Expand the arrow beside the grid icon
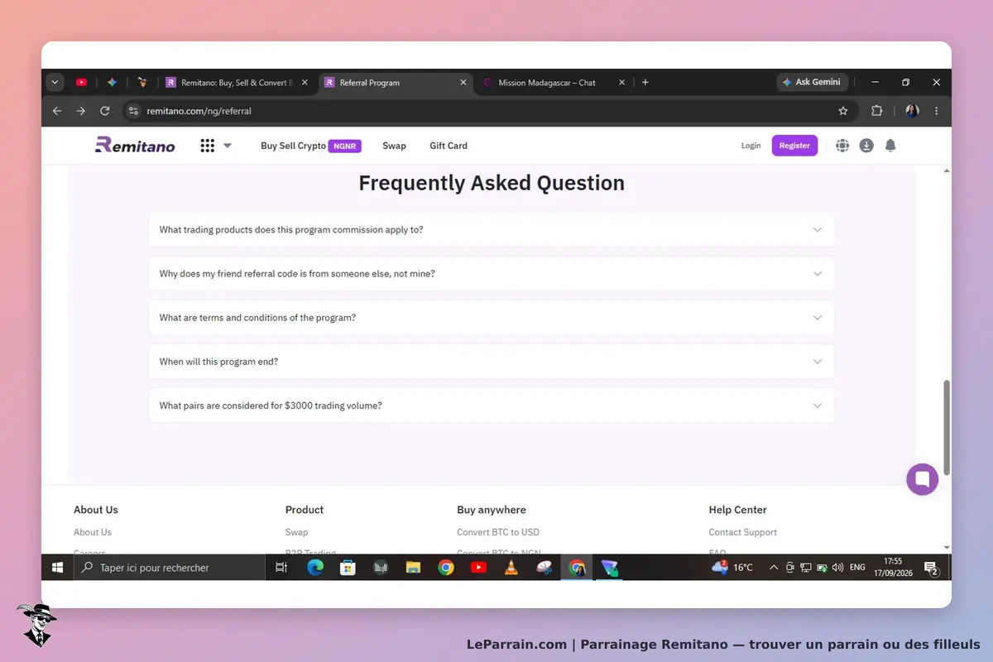The width and height of the screenshot is (993, 662). 228,146
